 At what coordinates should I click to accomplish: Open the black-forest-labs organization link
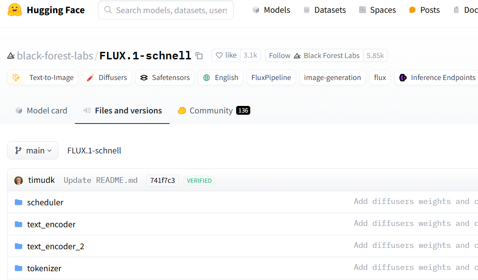[55, 56]
